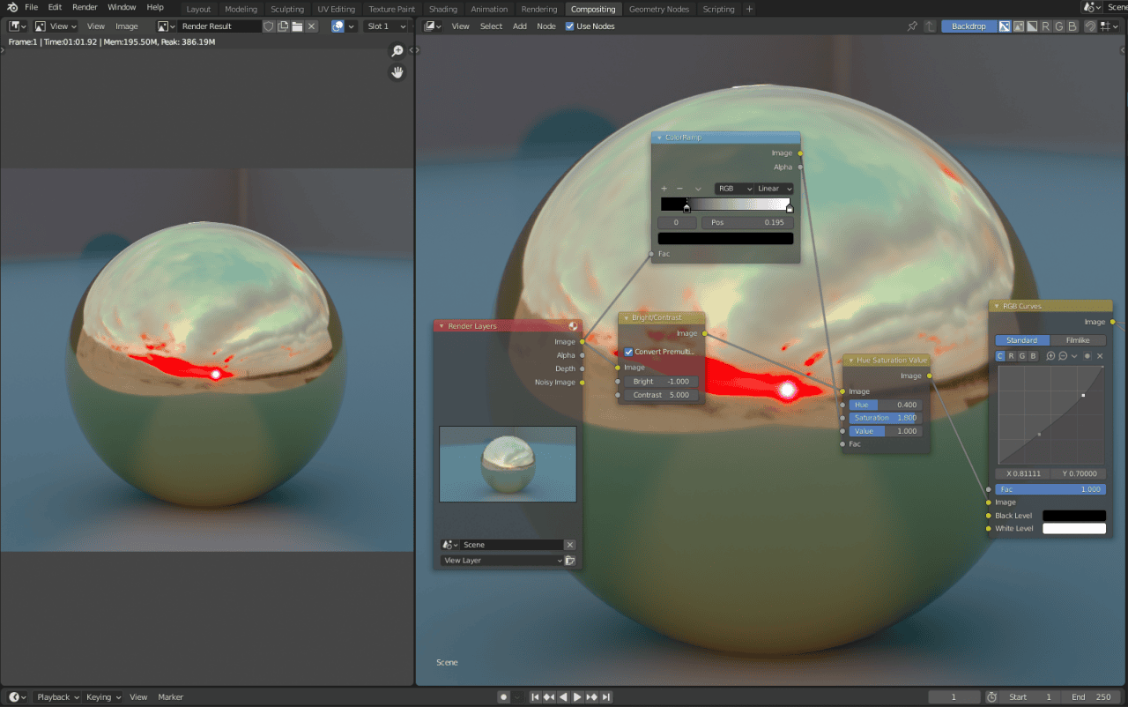Screen dimensions: 1128x707
Task: Disable the Use Nodes checkbox
Action: click(x=570, y=26)
